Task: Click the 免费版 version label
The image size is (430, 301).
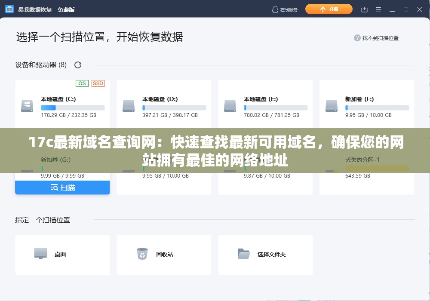Action: pyautogui.click(x=67, y=9)
